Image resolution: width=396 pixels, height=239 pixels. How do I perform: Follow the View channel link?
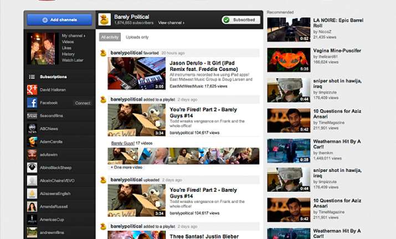[171, 23]
